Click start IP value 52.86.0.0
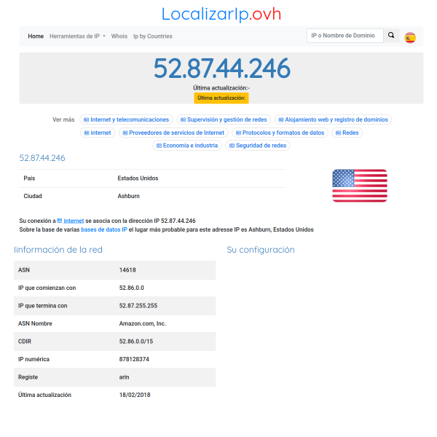The height and width of the screenshot is (437, 437). tap(132, 288)
